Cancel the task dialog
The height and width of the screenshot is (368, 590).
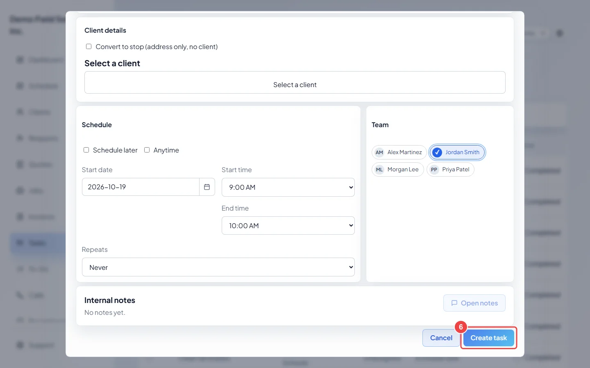tap(441, 338)
